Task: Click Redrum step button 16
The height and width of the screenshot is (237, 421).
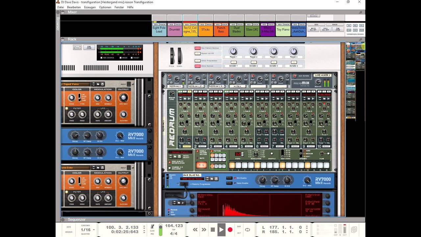Action: (x=326, y=166)
